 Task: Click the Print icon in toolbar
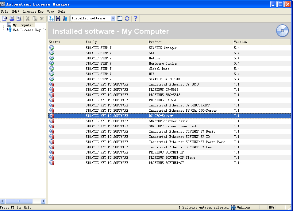click(12, 18)
